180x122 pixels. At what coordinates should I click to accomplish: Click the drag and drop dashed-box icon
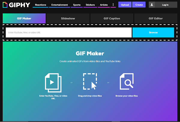click(x=90, y=82)
